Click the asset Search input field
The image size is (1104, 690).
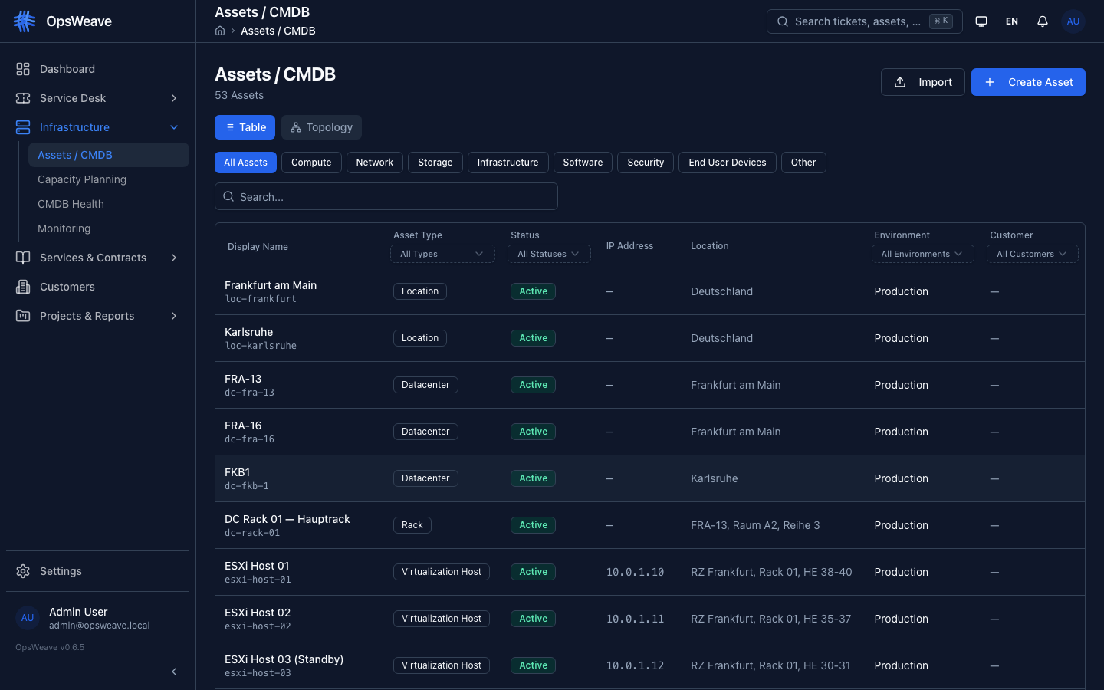(386, 197)
